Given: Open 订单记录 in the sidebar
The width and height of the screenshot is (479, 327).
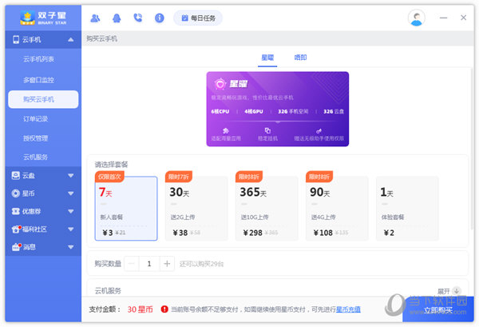Looking at the screenshot, I should coord(36,118).
